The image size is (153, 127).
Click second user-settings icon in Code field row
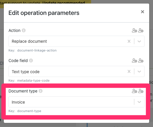[x=141, y=61]
